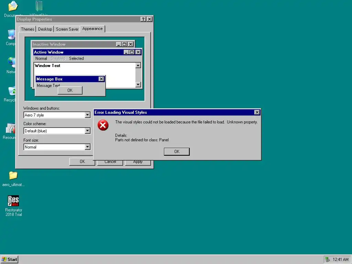Switch to the Desktop tab
352x264 pixels.
[45, 29]
